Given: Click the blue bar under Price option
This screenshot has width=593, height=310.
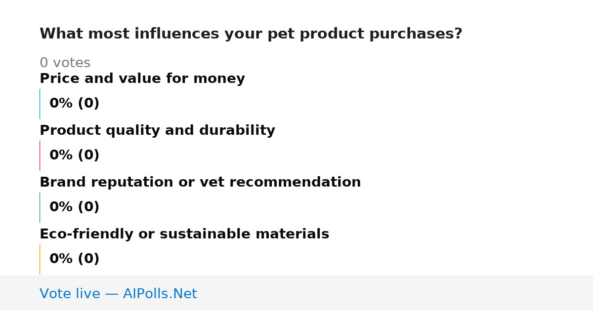Looking at the screenshot, I should (40, 104).
